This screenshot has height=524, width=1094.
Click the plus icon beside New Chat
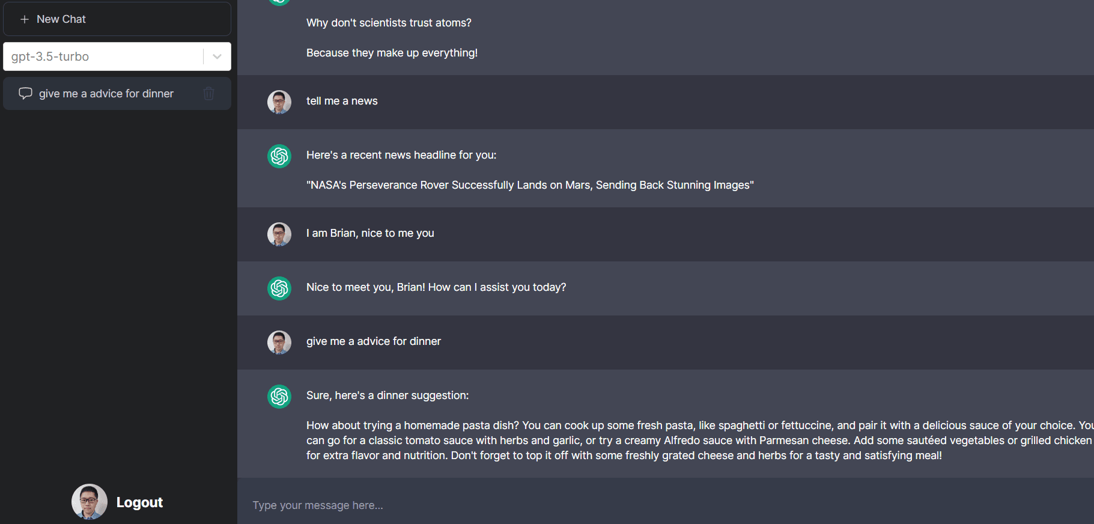[25, 19]
